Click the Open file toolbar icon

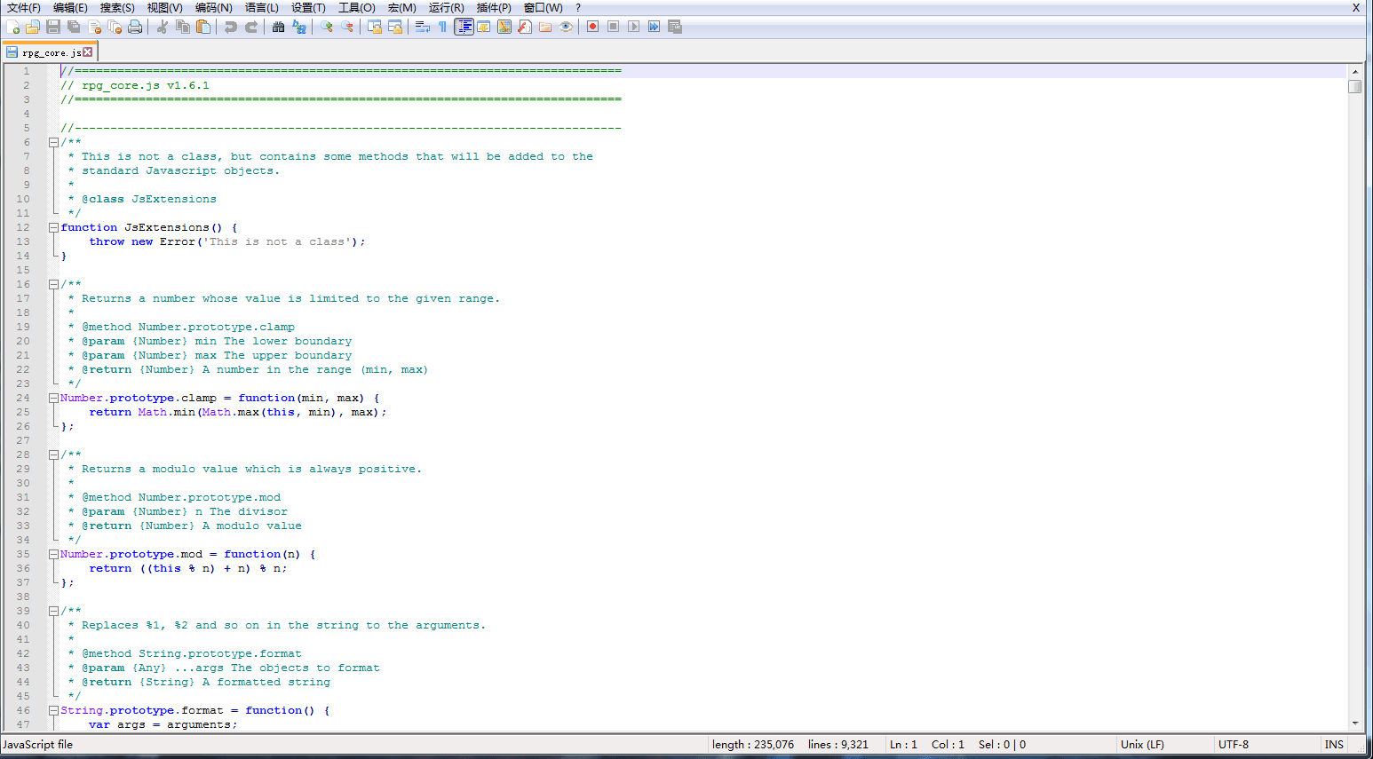[x=33, y=27]
